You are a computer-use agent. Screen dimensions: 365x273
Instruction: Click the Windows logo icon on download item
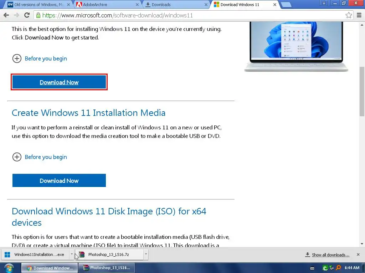pos(7,255)
